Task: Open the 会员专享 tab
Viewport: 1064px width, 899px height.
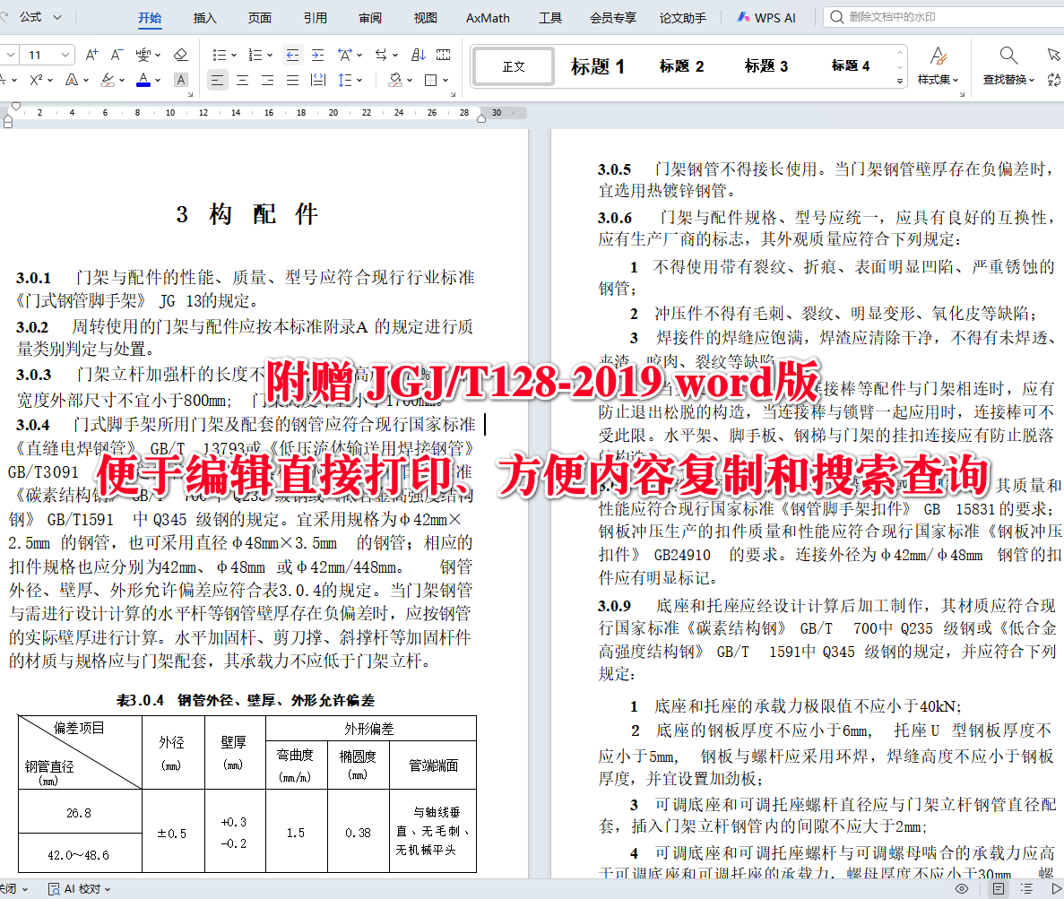Action: [x=613, y=18]
